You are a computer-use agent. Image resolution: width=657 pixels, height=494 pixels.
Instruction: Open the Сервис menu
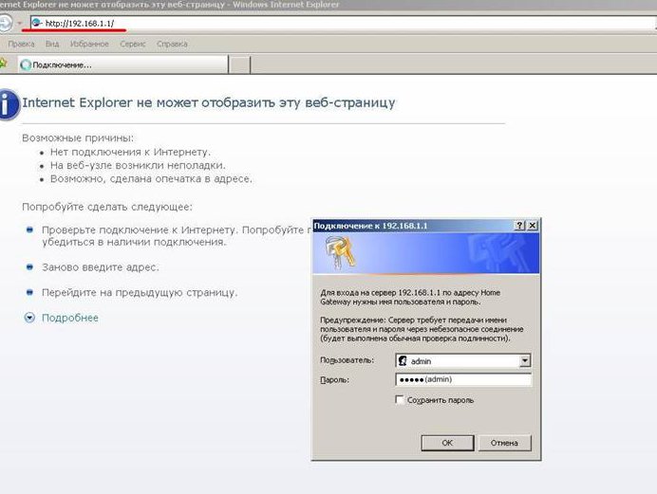133,44
